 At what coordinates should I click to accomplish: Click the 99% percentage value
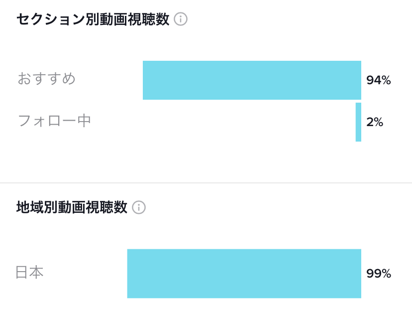pos(379,274)
